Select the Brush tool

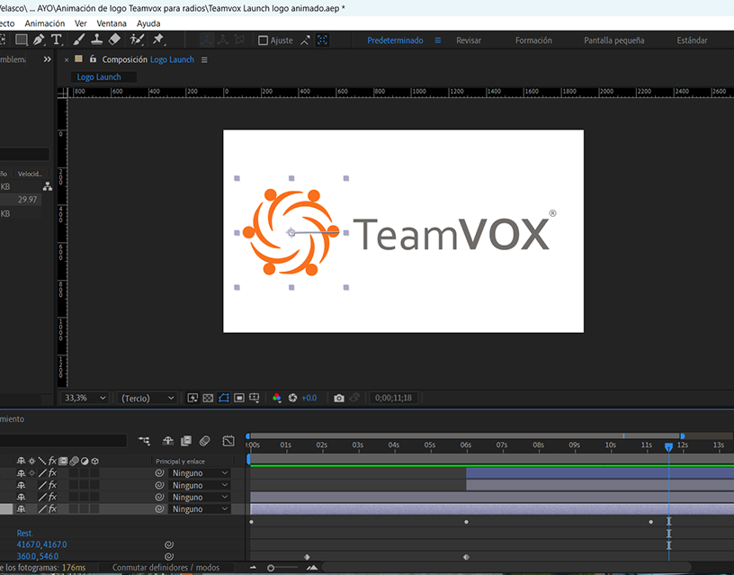coord(78,40)
